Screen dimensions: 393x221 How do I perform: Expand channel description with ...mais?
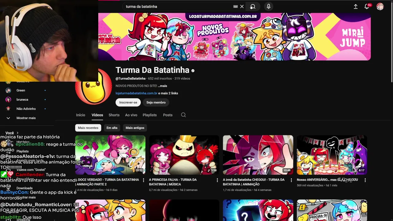(x=162, y=86)
